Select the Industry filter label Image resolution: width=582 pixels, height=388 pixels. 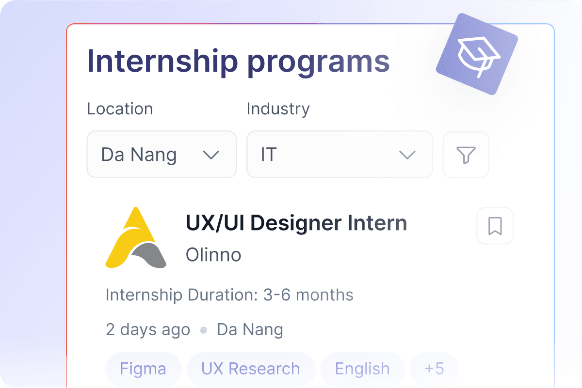pos(278,109)
